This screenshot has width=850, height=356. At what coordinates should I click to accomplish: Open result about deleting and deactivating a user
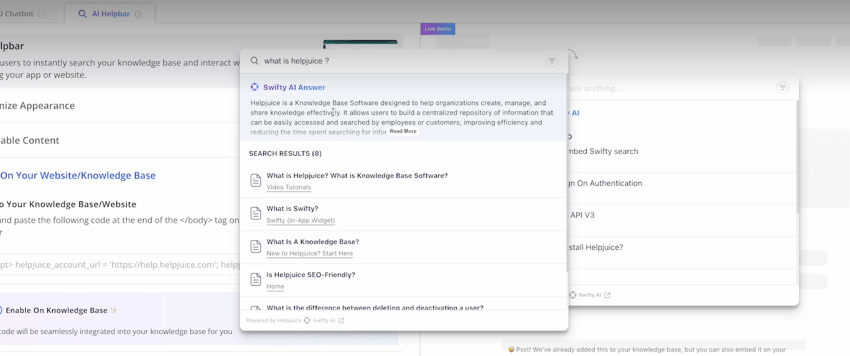pos(375,308)
